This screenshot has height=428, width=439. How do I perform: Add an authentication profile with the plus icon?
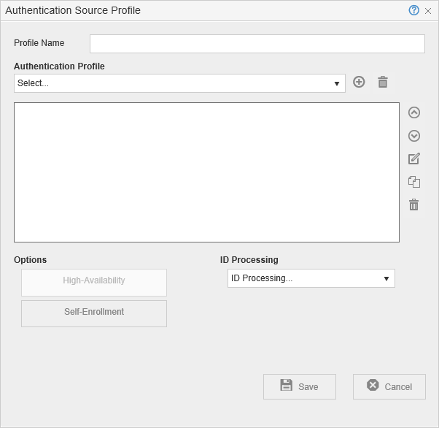359,82
